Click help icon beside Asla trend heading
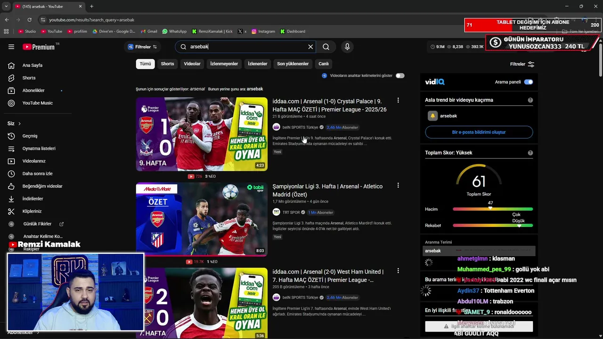603x339 pixels. (x=530, y=100)
